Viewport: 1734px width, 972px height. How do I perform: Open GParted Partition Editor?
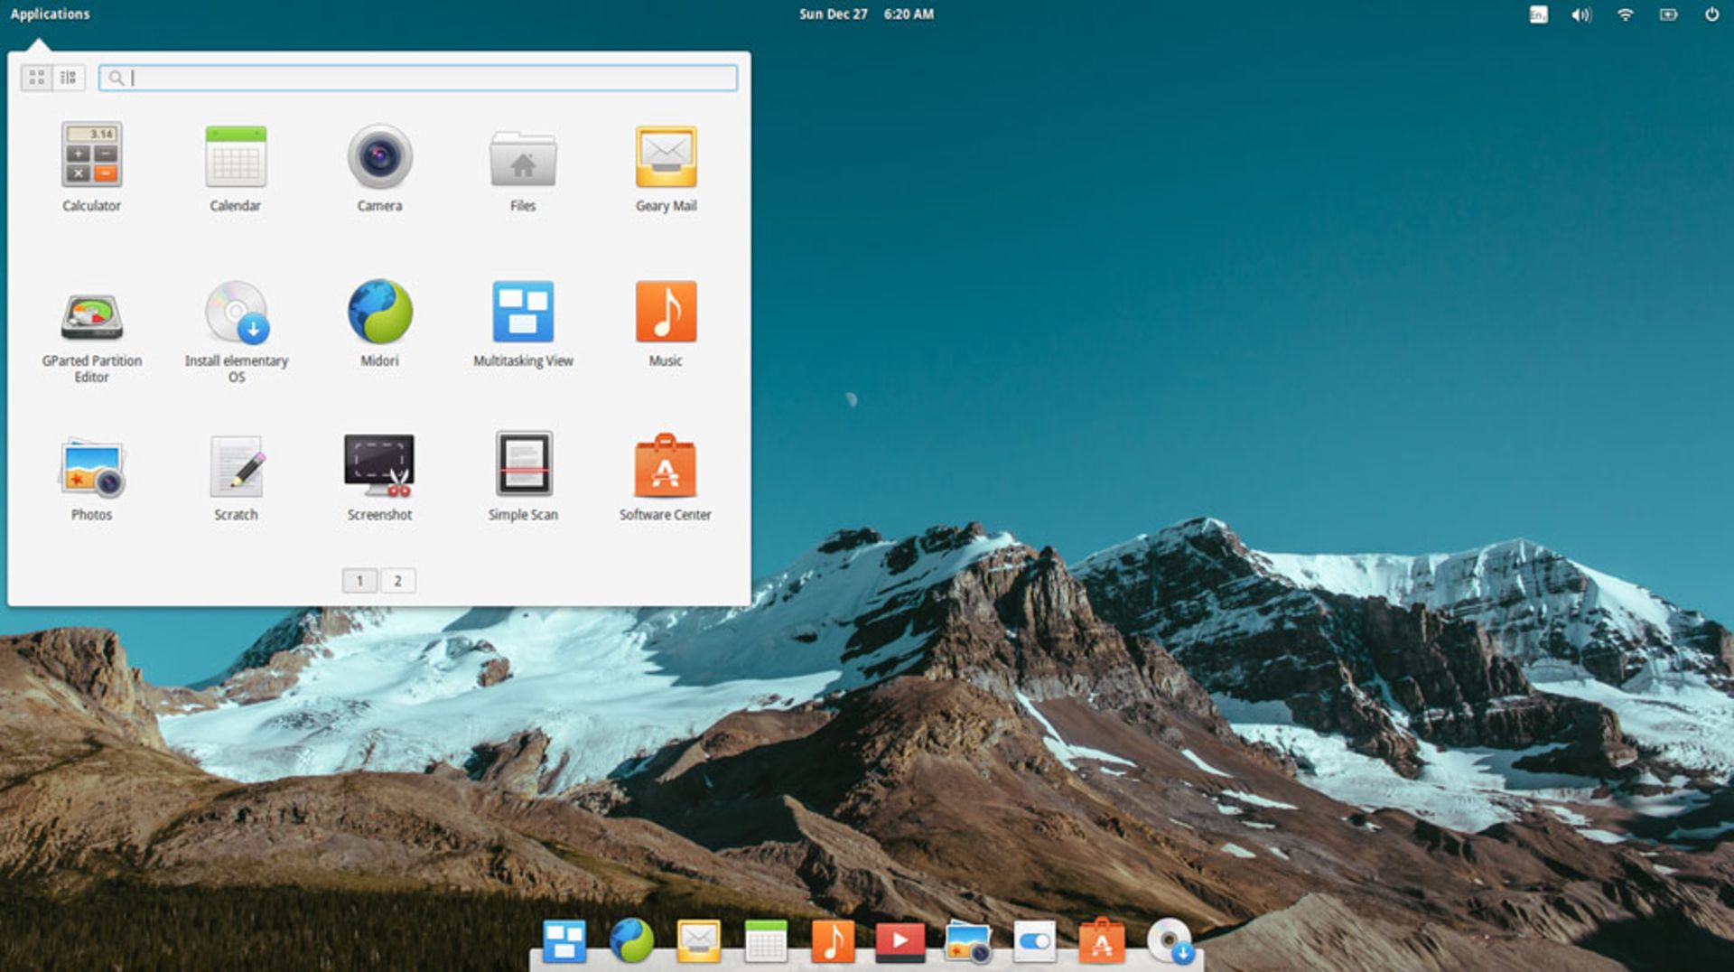(x=91, y=321)
